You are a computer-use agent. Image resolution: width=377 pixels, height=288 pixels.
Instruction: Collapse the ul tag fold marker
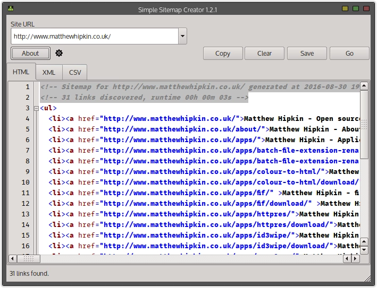point(36,108)
